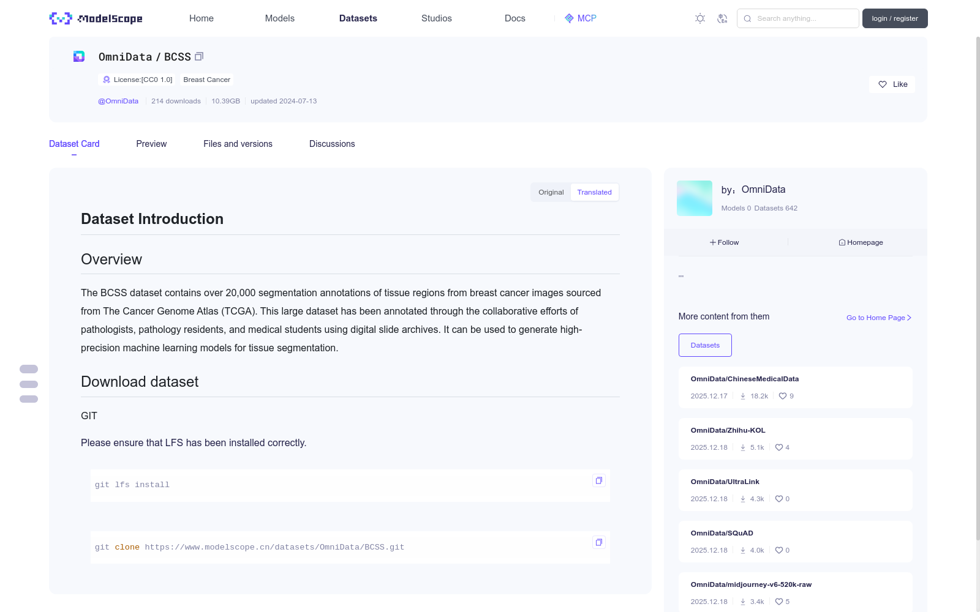Click the page vertical scrollbar
980x612 pixels.
[977, 288]
